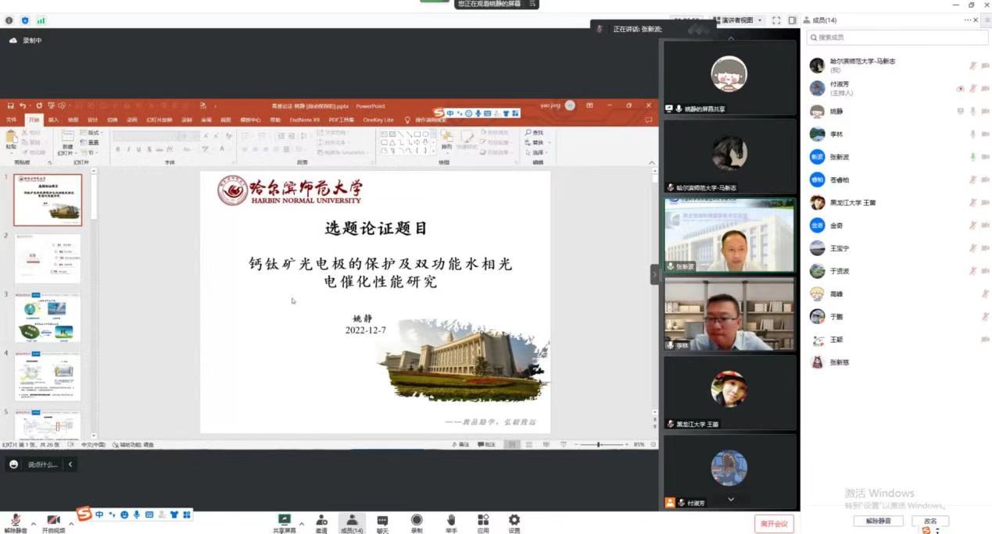Click the 解除静音 button under the members list
This screenshot has width=992, height=534.
[878, 521]
